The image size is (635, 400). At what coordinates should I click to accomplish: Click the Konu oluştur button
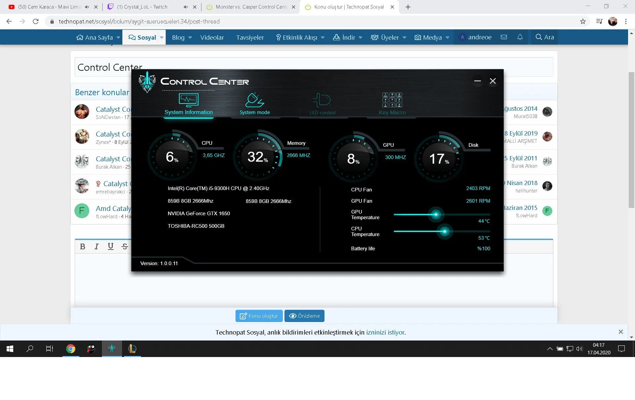(x=259, y=316)
